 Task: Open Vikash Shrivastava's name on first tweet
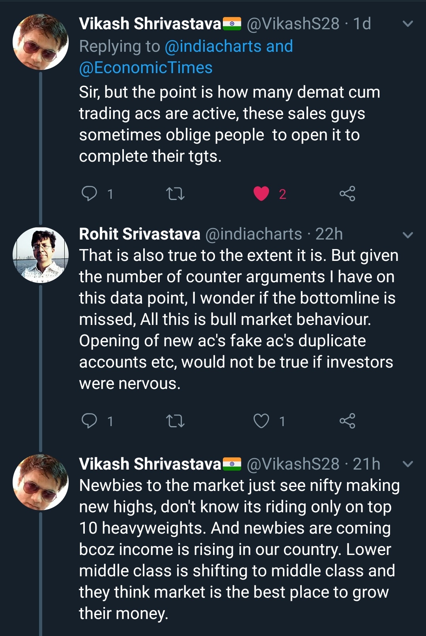150,24
